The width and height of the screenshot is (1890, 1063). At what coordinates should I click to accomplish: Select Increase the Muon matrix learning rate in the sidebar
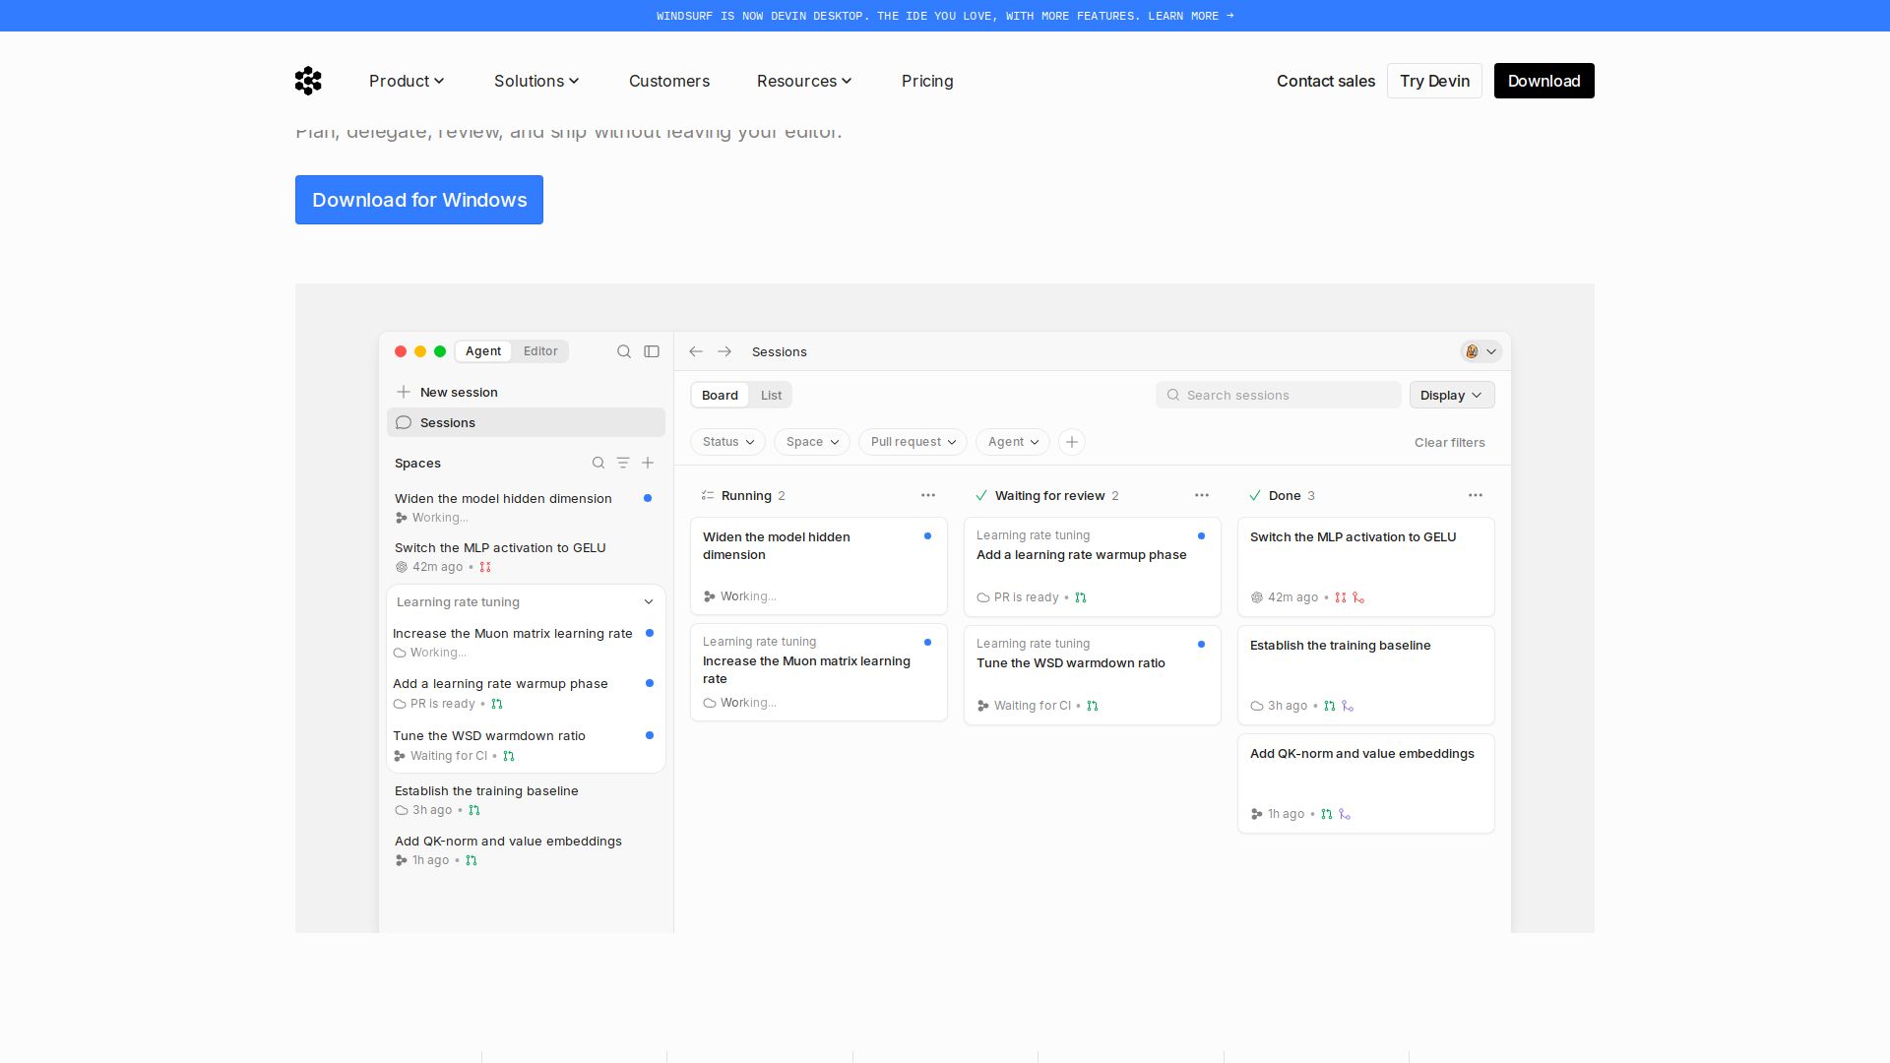526,643
